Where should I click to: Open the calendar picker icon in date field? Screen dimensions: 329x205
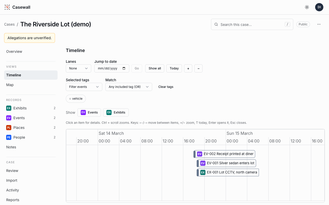tap(124, 68)
